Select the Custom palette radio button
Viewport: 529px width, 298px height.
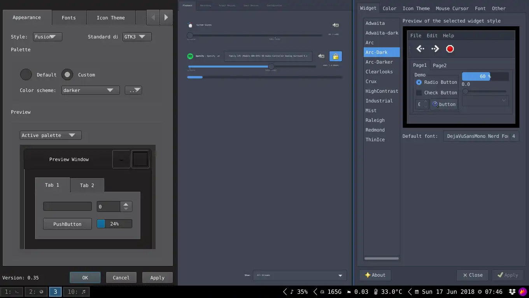click(x=67, y=74)
